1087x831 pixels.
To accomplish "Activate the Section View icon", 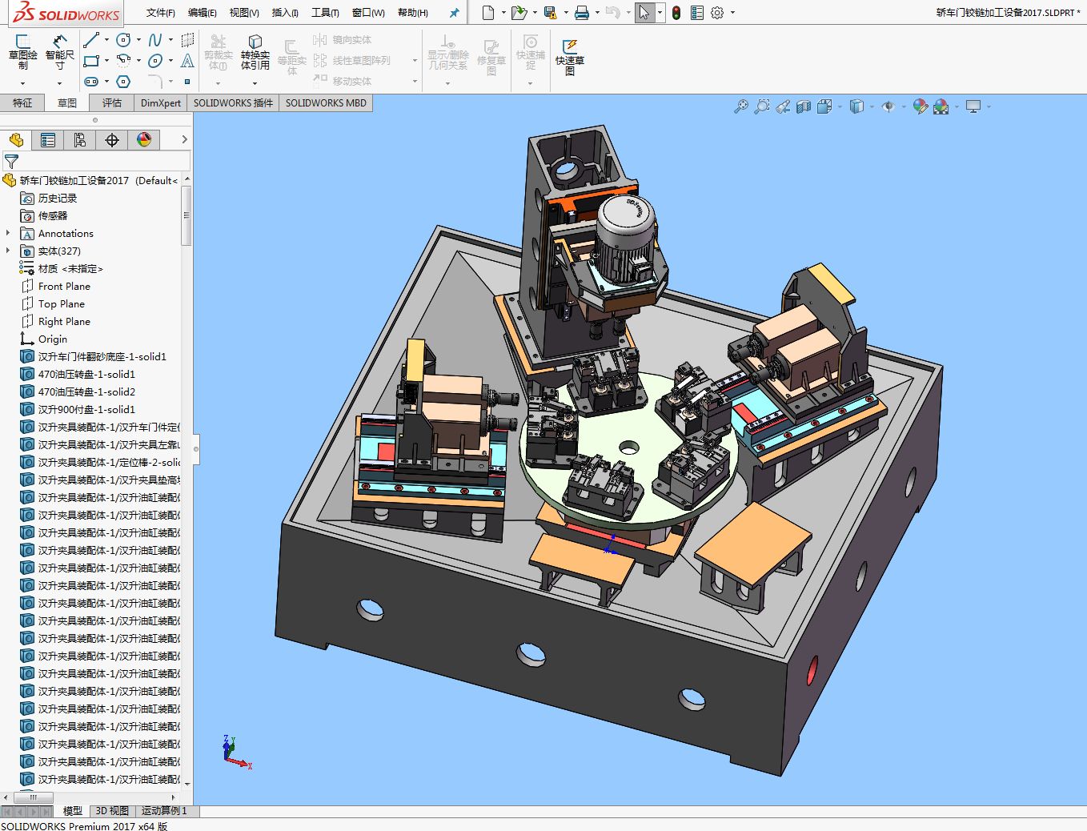I will [x=804, y=106].
